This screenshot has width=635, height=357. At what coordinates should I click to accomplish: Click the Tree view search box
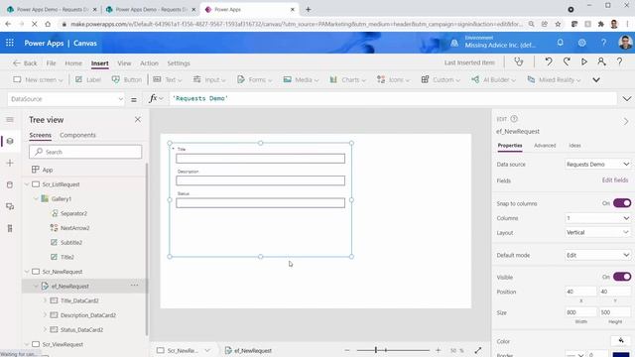click(x=85, y=152)
